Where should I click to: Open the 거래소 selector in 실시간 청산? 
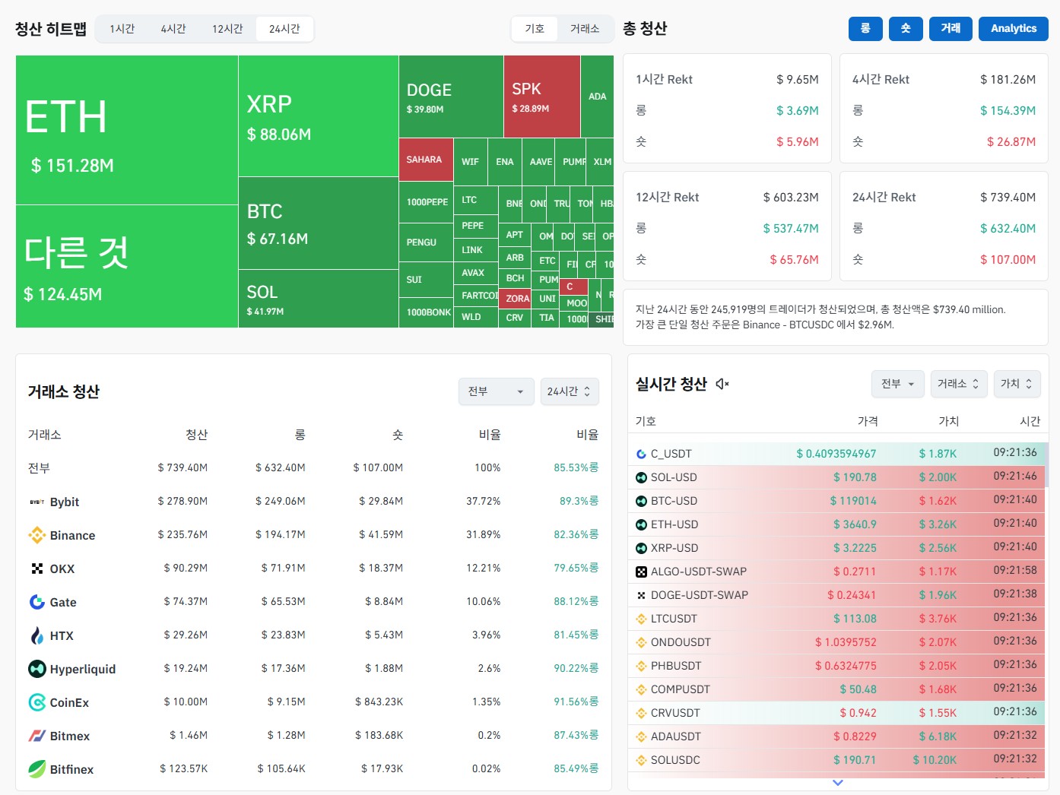pyautogui.click(x=959, y=384)
